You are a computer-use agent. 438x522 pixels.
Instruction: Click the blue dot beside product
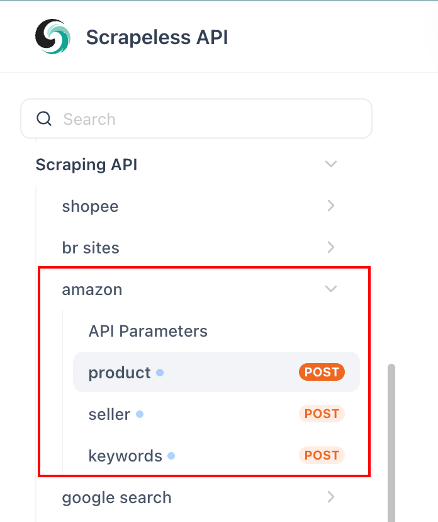(160, 373)
